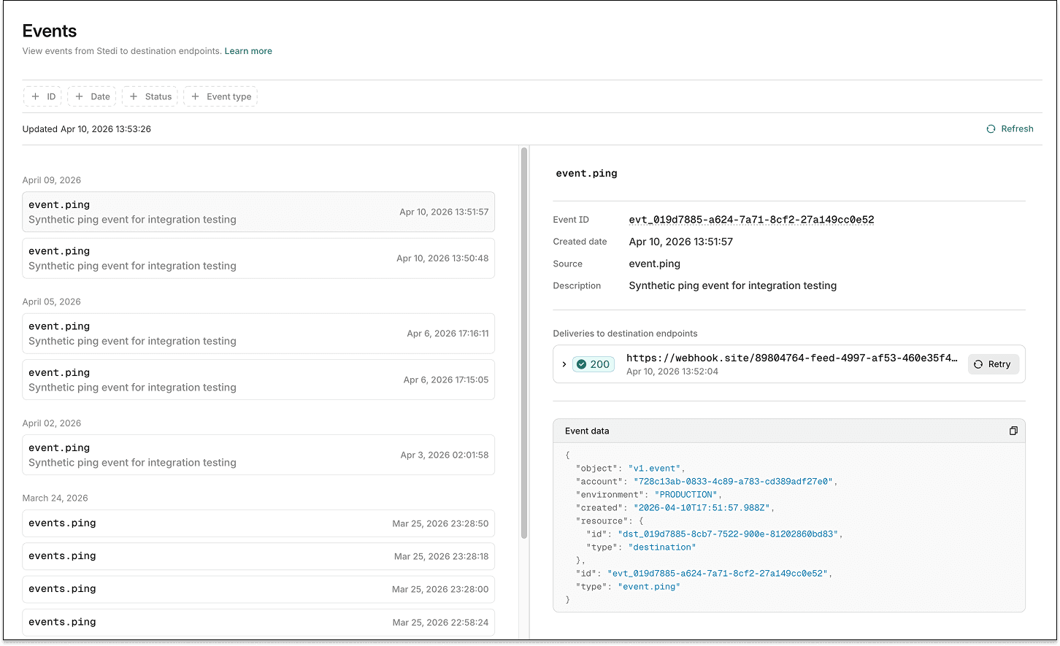The image size is (1060, 646).
Task: Add a Status filter
Action: pyautogui.click(x=149, y=96)
